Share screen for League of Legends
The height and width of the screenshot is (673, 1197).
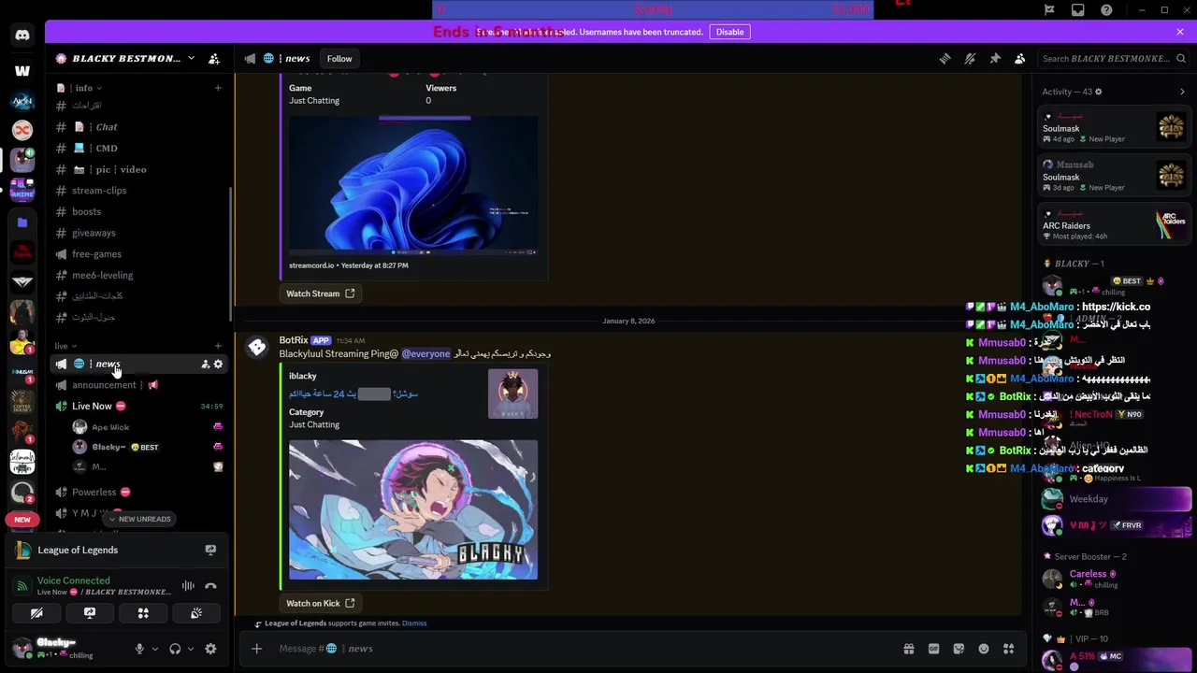coord(210,551)
